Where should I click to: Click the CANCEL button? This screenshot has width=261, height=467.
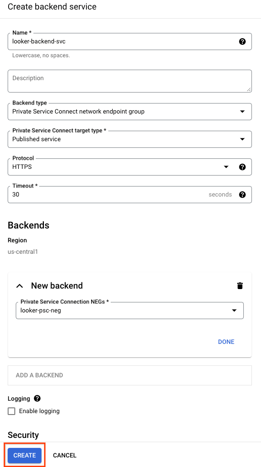(65, 456)
